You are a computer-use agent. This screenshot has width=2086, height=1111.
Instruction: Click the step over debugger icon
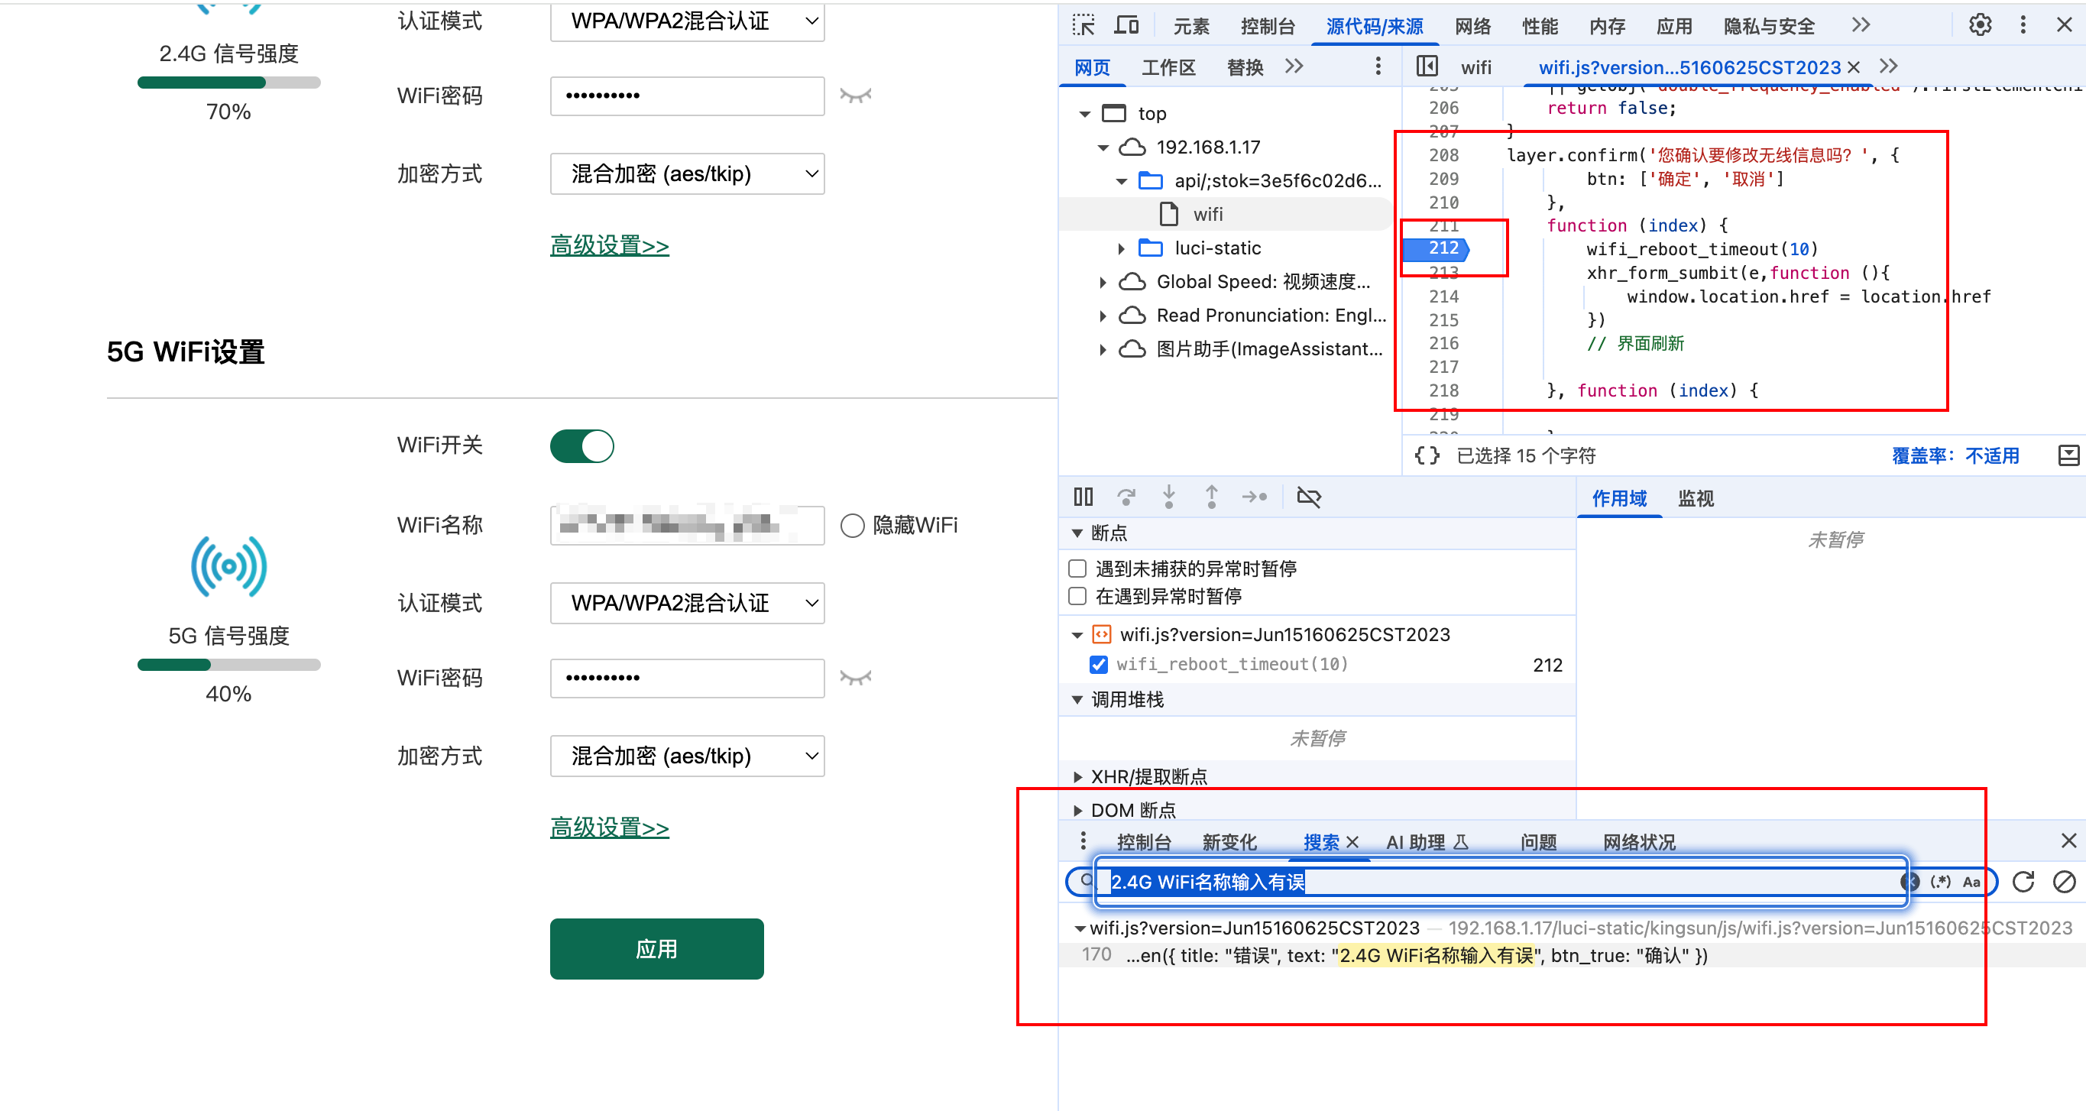pyautogui.click(x=1126, y=497)
